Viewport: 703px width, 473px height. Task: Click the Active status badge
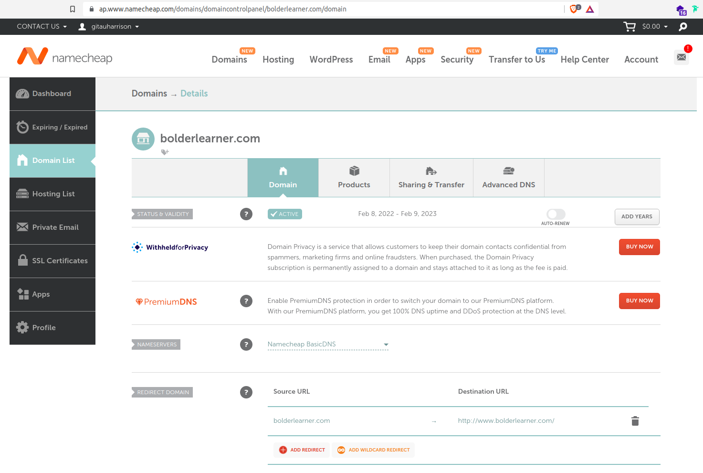[285, 214]
